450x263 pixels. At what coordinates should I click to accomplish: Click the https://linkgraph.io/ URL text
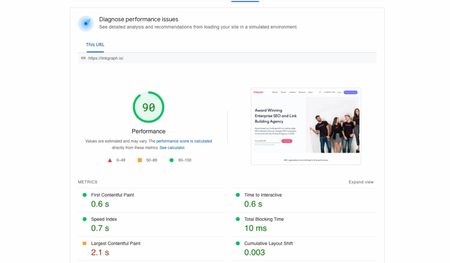point(106,58)
